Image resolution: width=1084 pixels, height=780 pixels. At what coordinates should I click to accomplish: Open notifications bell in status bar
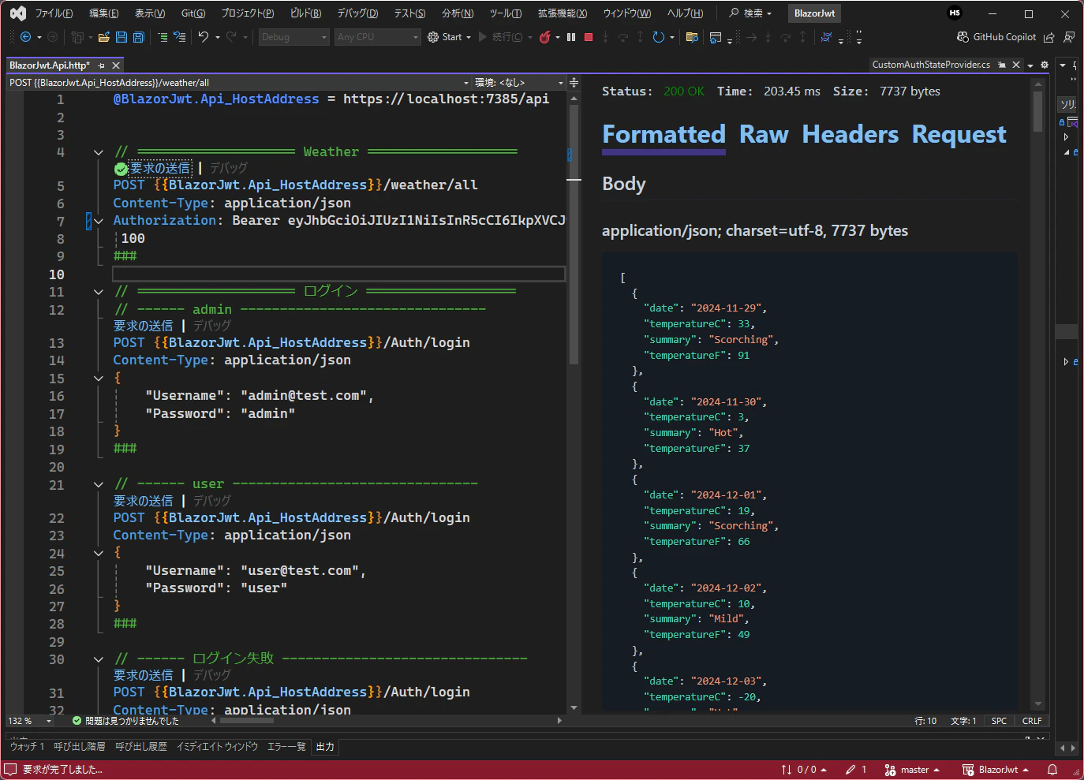click(1052, 770)
